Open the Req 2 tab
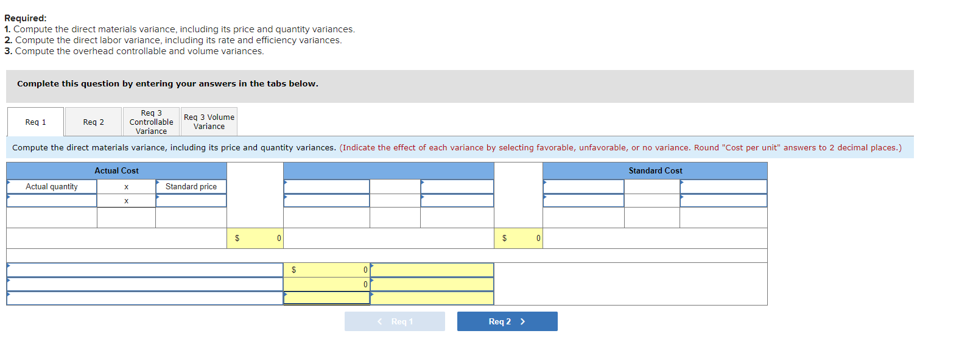 (93, 122)
